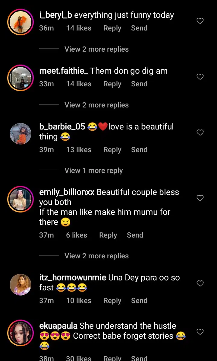The width and height of the screenshot is (217, 361).
Task: Tap the heart next to ekuapaula's comment
Action: coord(200,332)
